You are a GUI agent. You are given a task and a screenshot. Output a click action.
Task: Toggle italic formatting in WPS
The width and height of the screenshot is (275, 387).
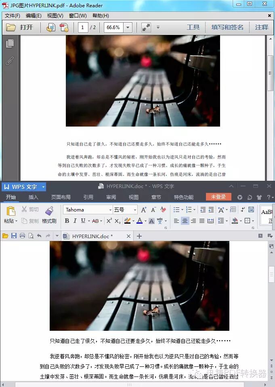click(75, 221)
